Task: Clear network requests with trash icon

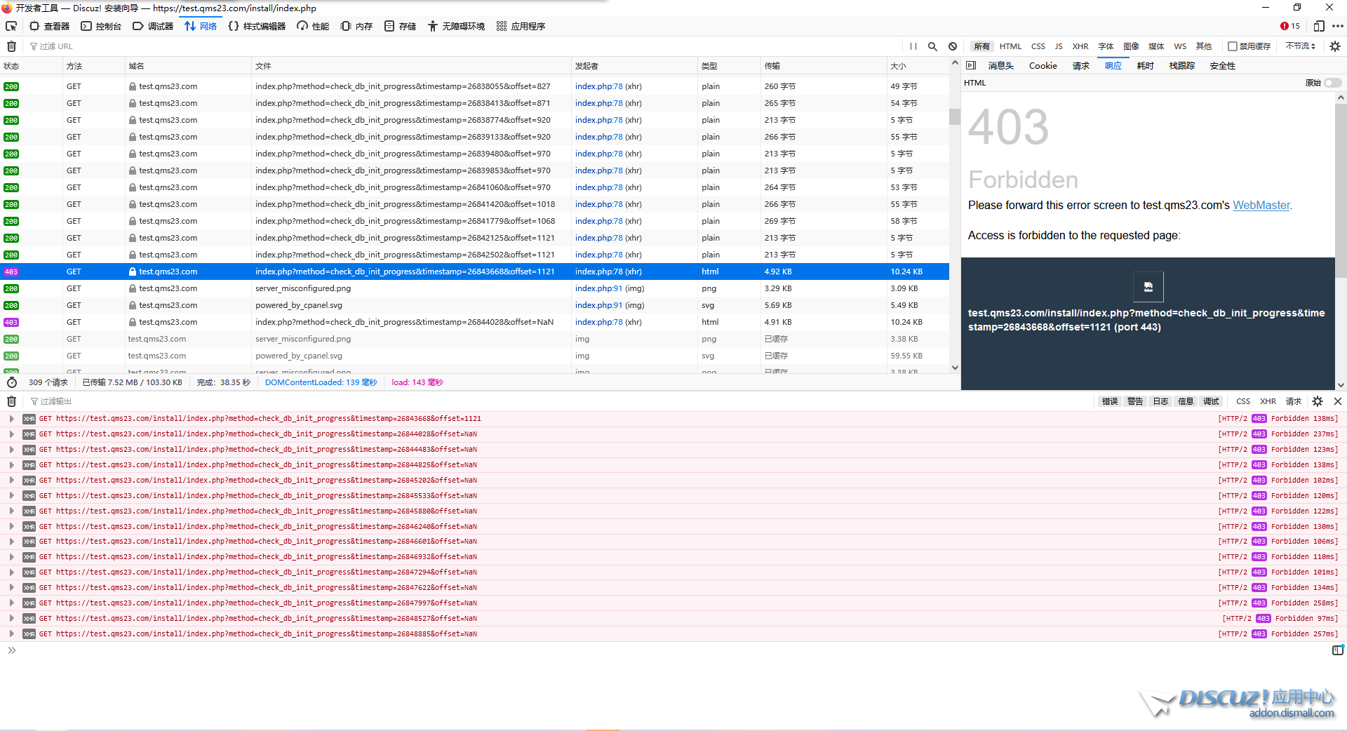Action: pos(11,46)
